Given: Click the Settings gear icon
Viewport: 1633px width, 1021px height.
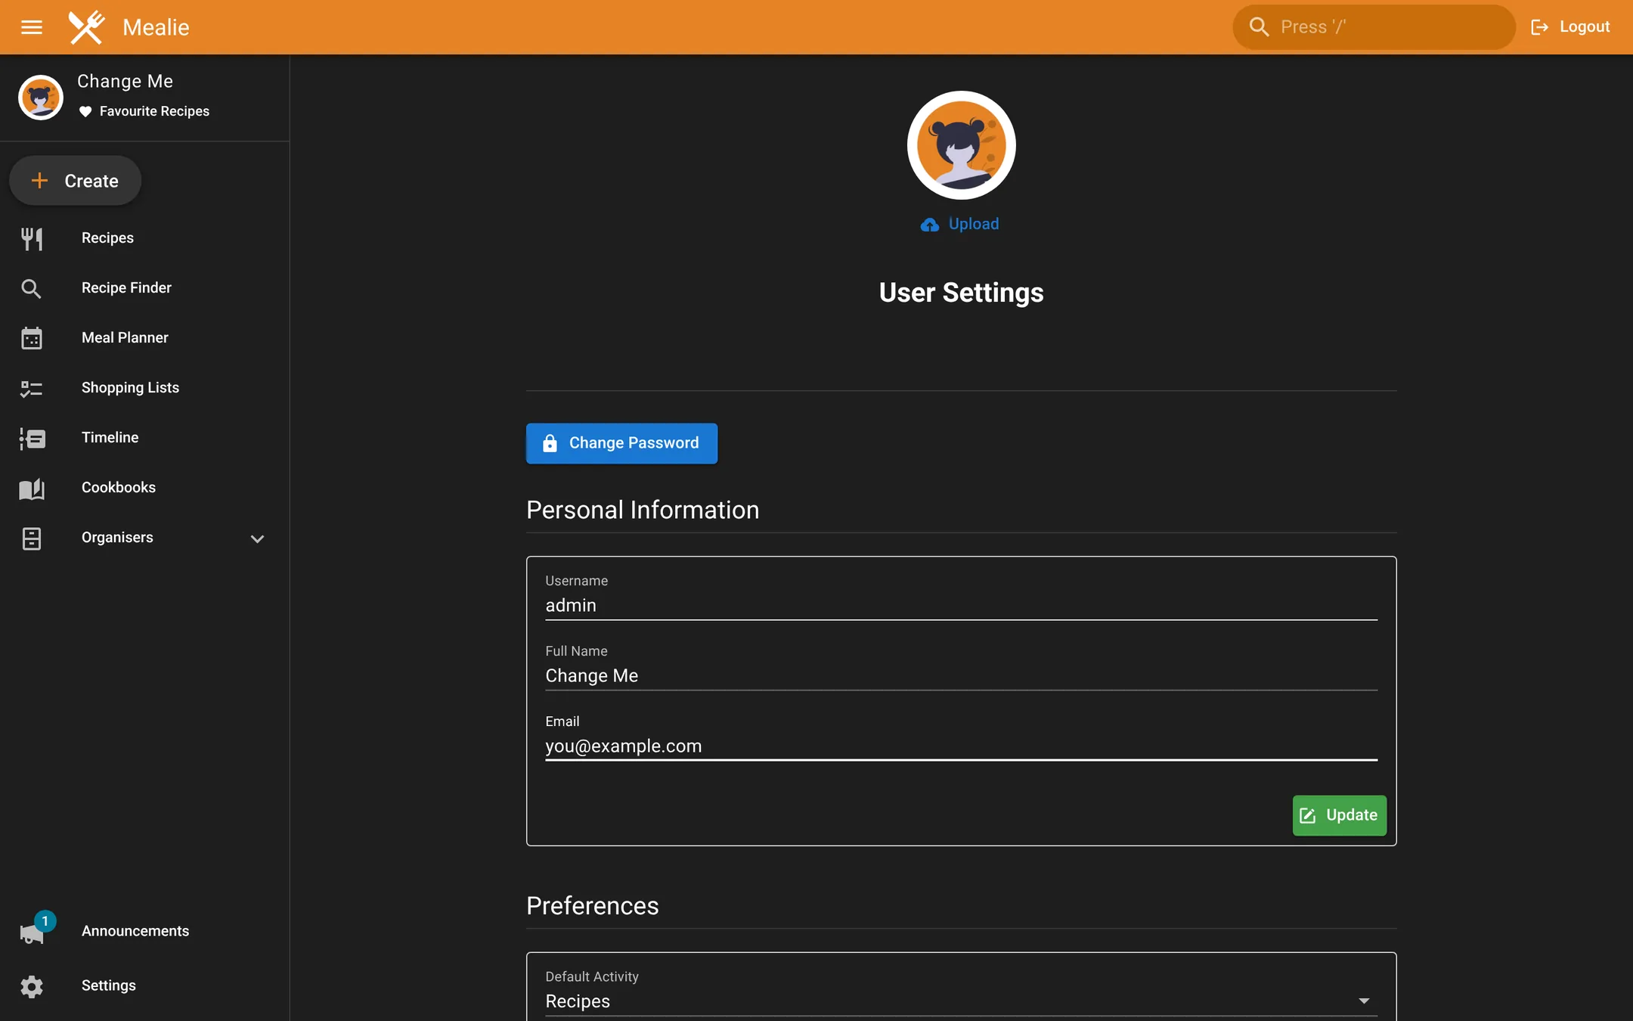Looking at the screenshot, I should click(32, 986).
